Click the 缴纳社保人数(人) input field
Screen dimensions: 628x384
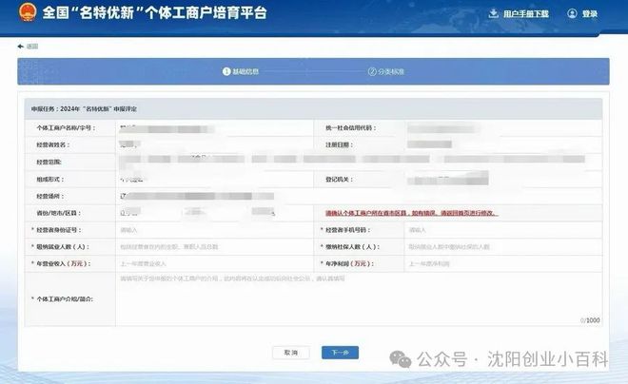point(503,247)
